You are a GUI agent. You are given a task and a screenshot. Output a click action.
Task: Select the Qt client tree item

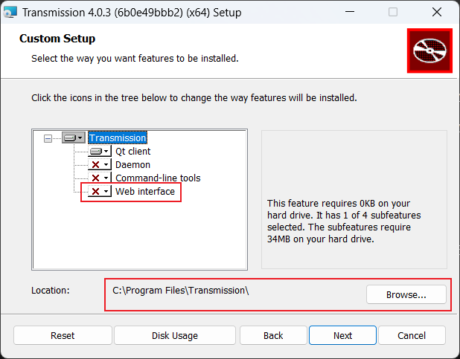pyautogui.click(x=133, y=151)
